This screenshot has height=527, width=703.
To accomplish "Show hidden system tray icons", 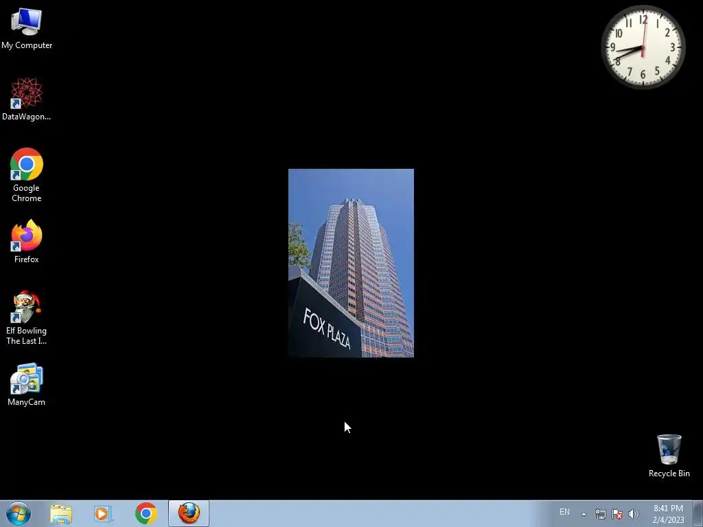I will [584, 514].
